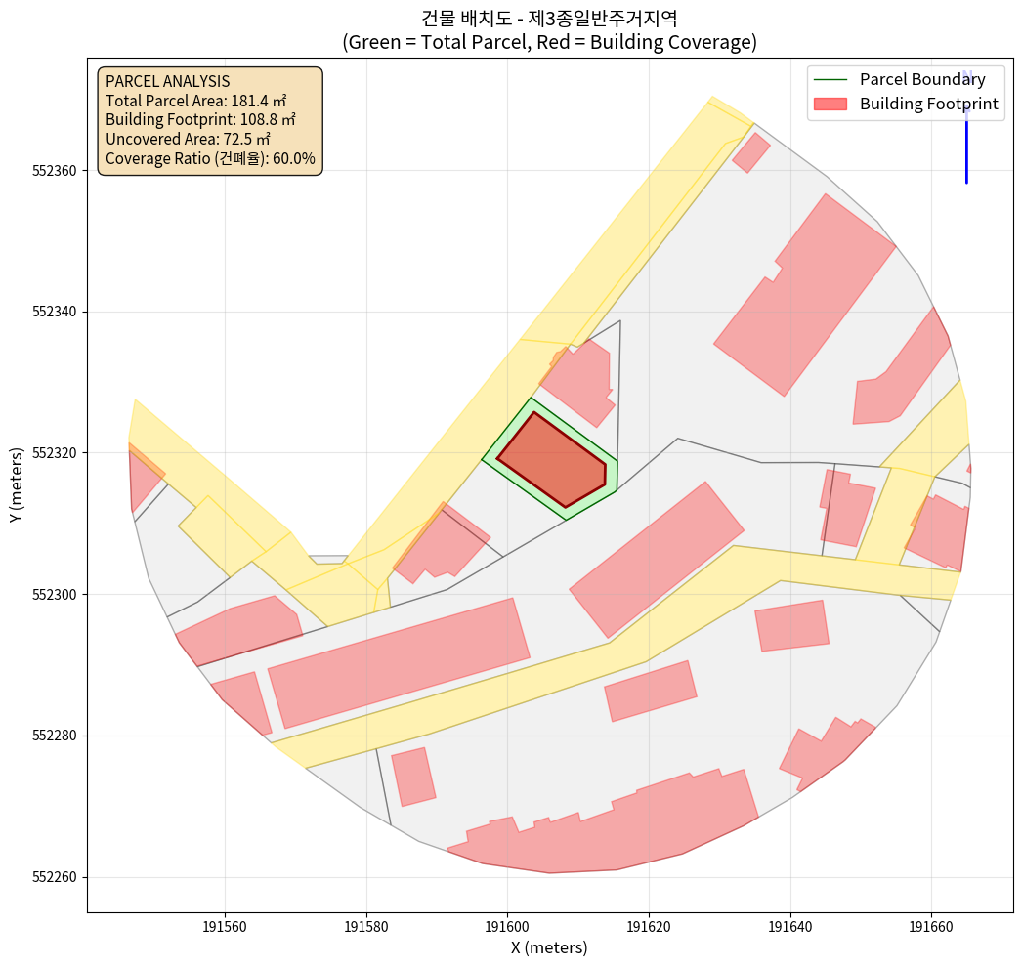Click the Coverage Ratio 60.0% line
The height and width of the screenshot is (967, 1022).
(210, 158)
